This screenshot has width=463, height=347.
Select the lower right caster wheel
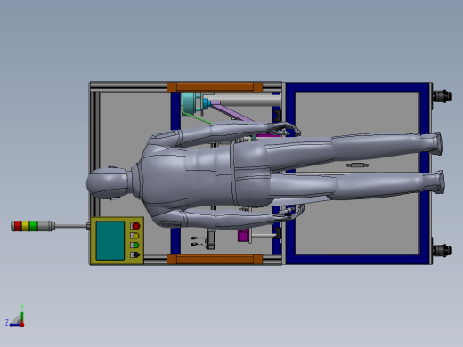pos(443,251)
